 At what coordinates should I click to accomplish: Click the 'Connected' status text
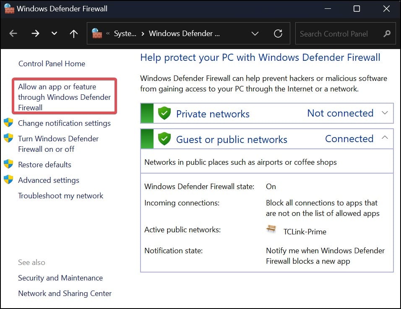(349, 139)
